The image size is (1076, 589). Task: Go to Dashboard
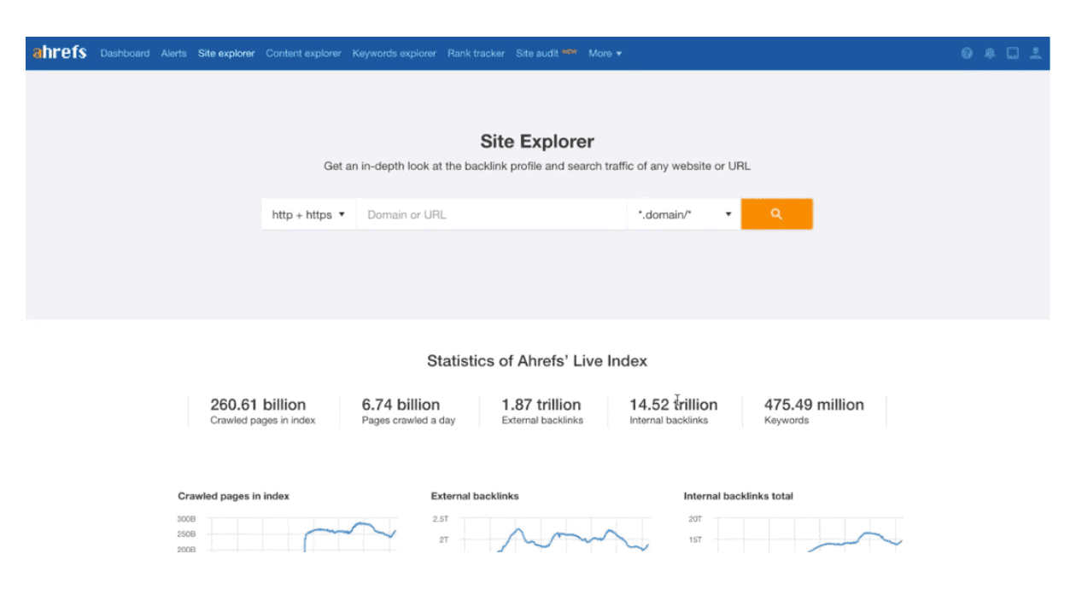coord(125,53)
